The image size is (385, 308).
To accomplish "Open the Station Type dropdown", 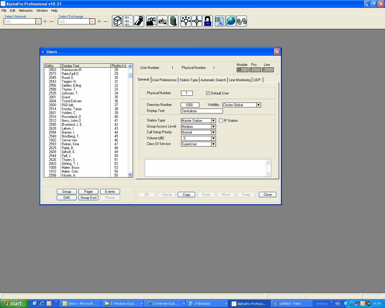I will coord(213,121).
